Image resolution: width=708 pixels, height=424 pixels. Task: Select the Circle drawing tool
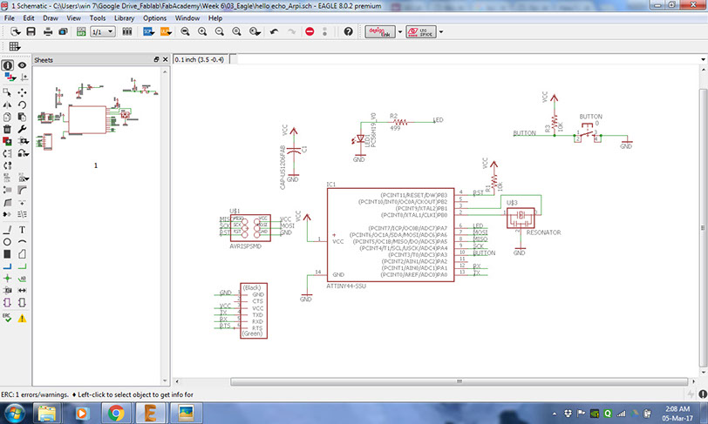click(x=8, y=242)
